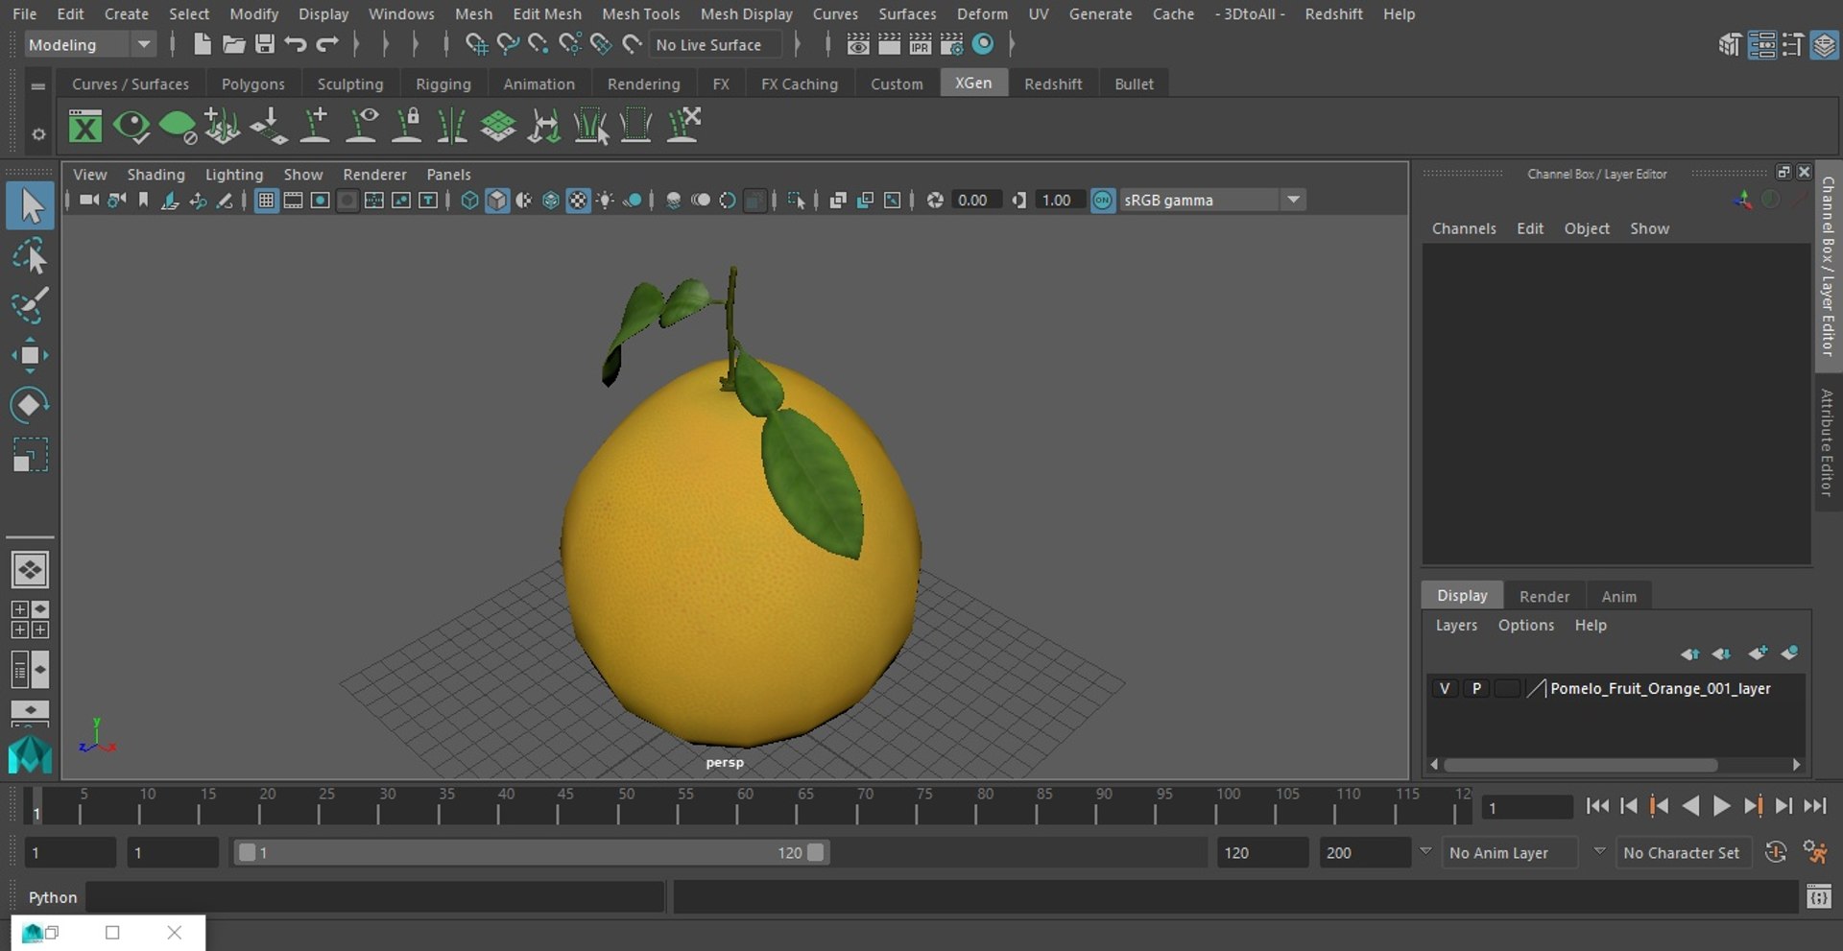Toggle smooth shade all in viewport

pyautogui.click(x=496, y=200)
